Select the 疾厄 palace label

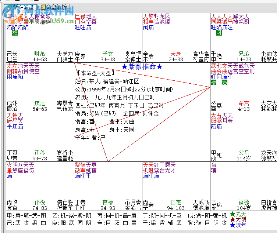coord(40,103)
